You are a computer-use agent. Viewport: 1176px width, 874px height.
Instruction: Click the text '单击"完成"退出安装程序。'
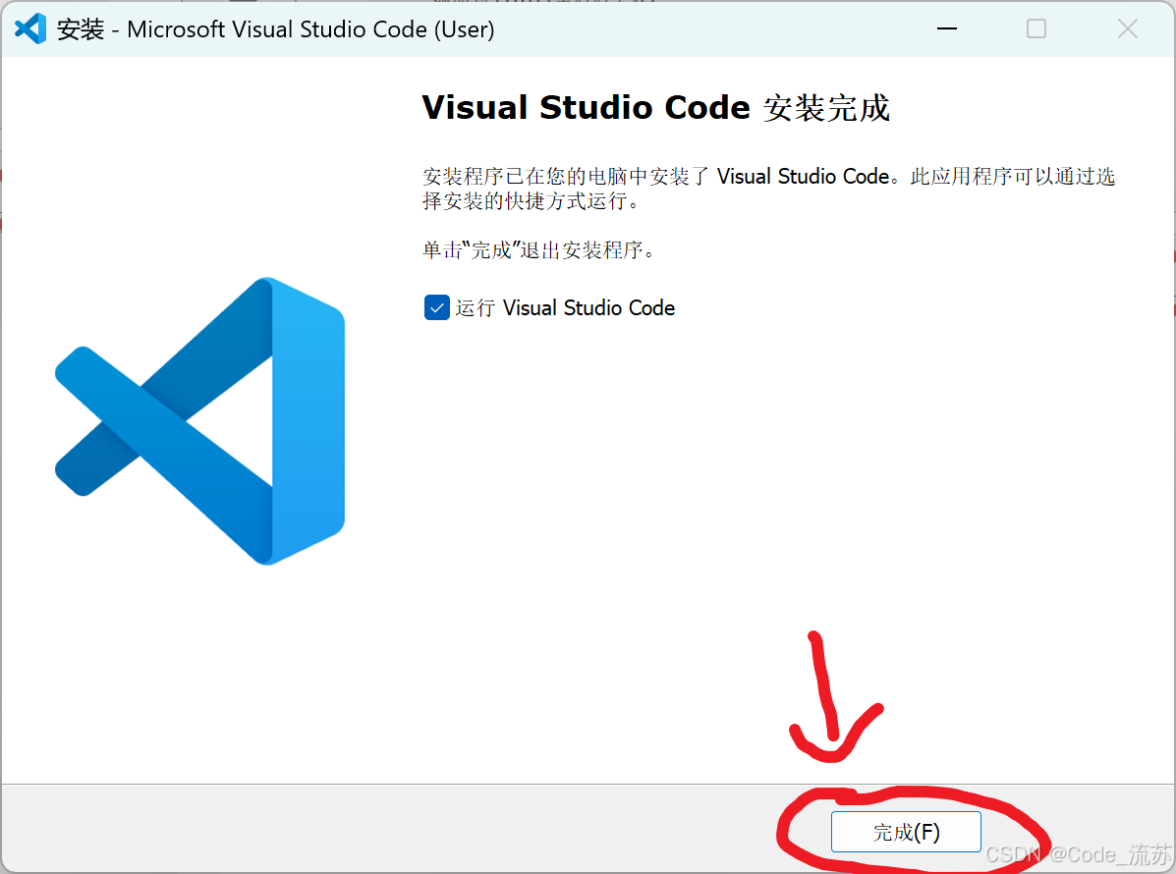pos(539,249)
